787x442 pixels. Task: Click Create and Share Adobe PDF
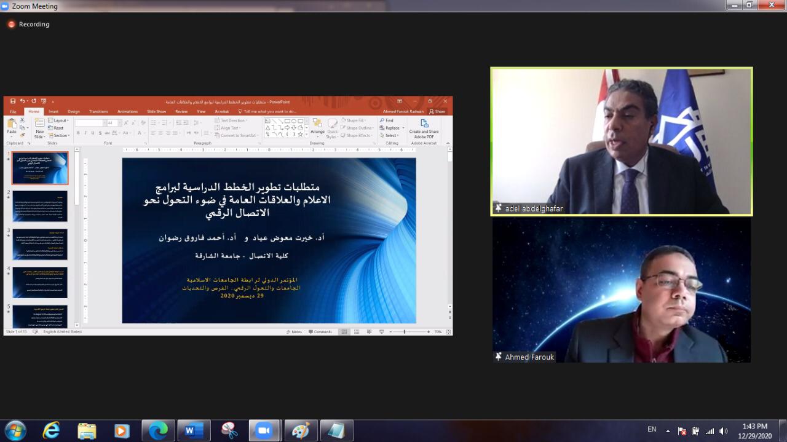click(424, 128)
